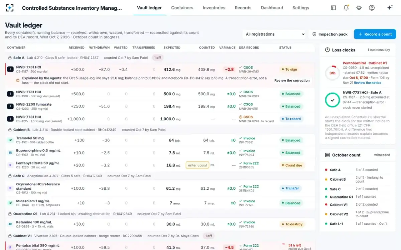Click the Cabinet V1 1 off badge
401x250 pixels.
tap(209, 236)
